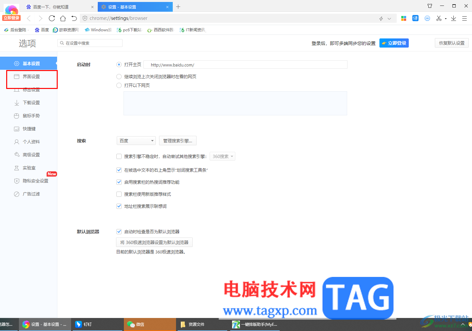Click the 在设置中搜索 search field
472x331 pixels.
click(90, 43)
